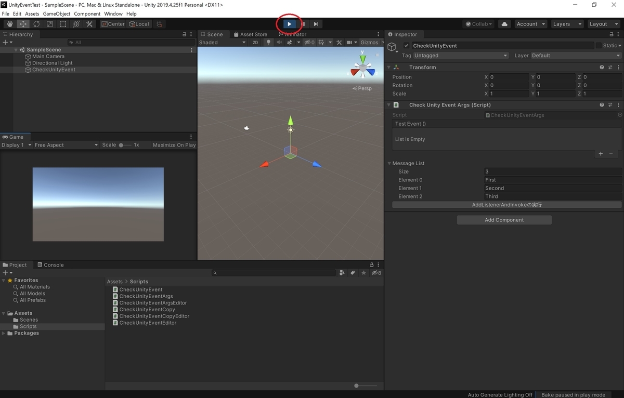Select the Hand tool in toolbar

point(10,24)
